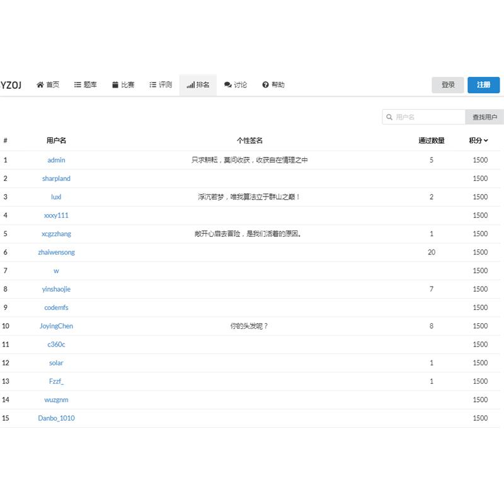Open the 题库 problem set tab
504x504 pixels.
85,85
